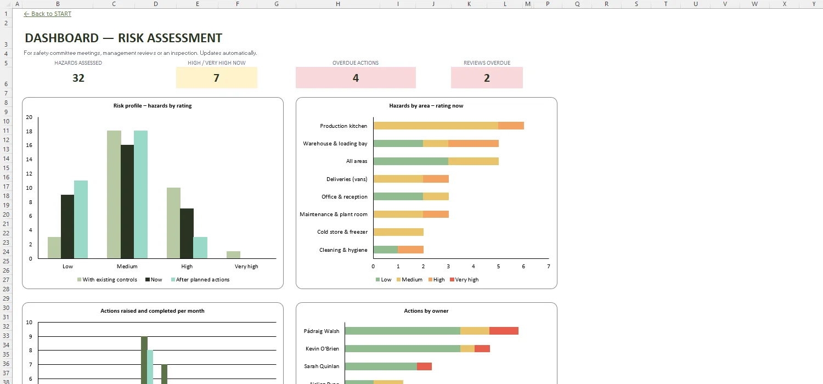Select row 28 header

(5, 289)
